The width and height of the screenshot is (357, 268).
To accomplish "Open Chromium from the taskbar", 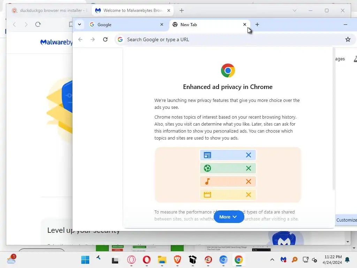I will pyautogui.click(x=223, y=260).
